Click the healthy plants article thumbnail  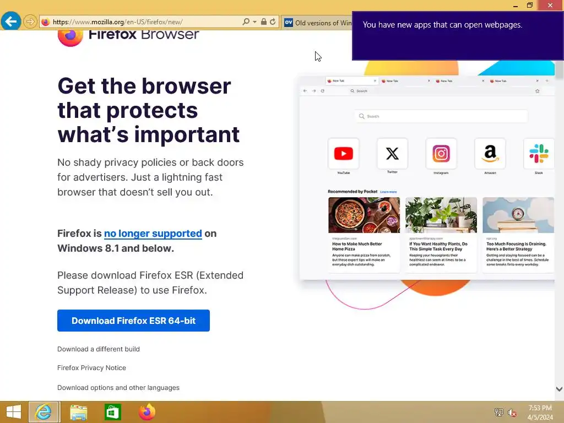441,215
